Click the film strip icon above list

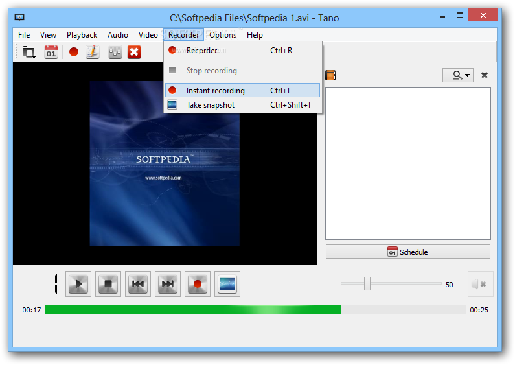(330, 75)
